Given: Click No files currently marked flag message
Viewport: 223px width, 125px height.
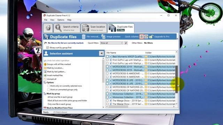Looking at the screenshot, I should tap(64, 43).
